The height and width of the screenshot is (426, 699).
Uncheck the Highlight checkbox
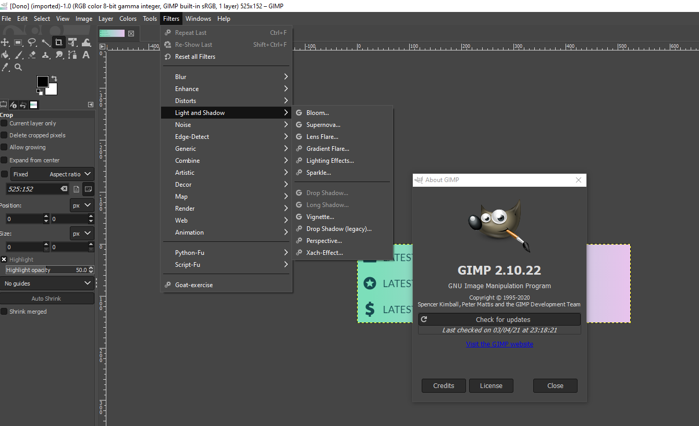click(4, 260)
